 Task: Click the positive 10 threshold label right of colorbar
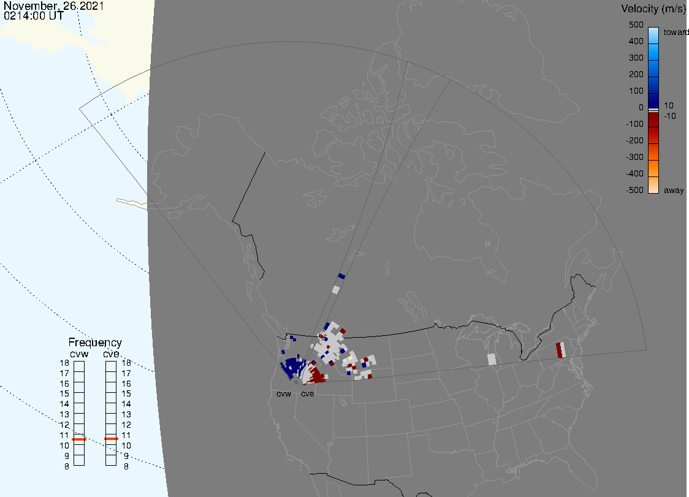coord(668,105)
